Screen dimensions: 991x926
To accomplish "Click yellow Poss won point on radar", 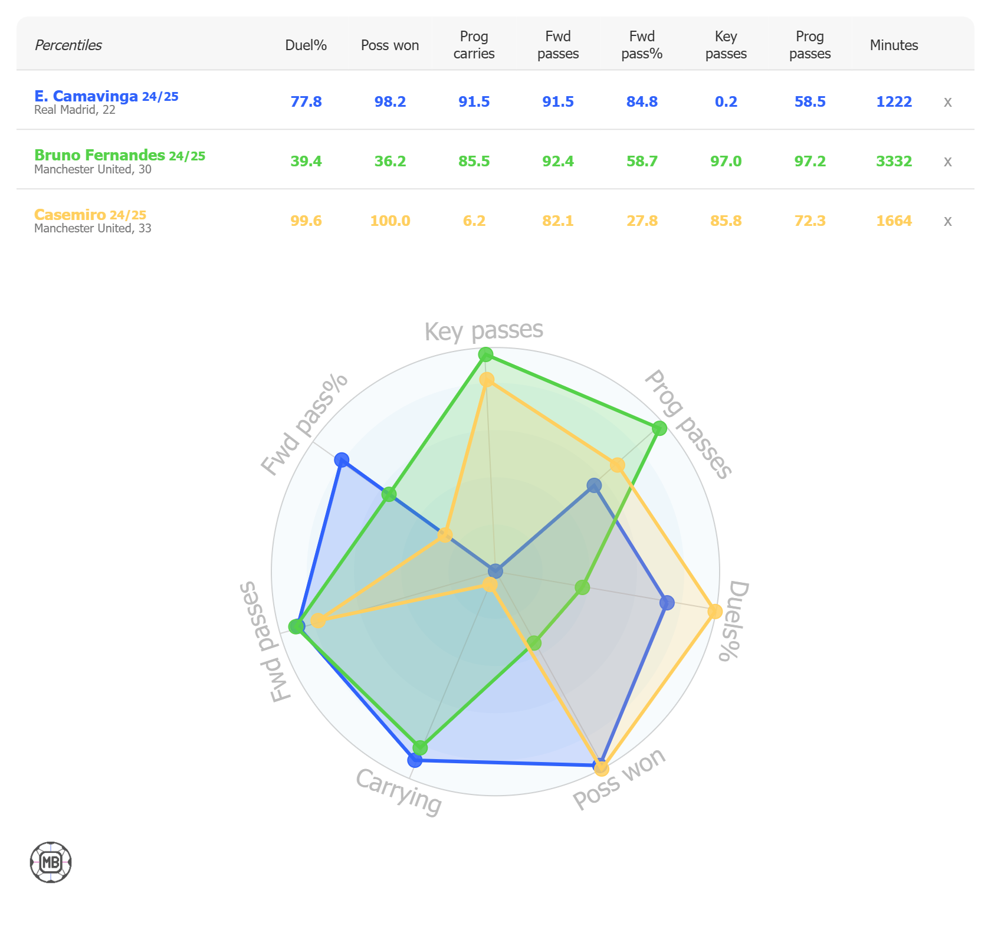I will click(x=601, y=768).
